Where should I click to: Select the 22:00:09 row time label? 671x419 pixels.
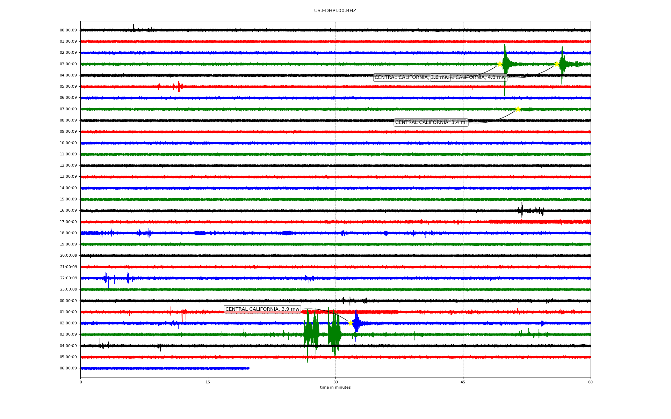click(x=68, y=278)
